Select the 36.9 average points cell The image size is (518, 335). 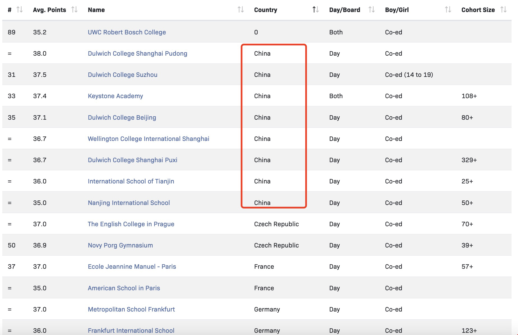coord(40,245)
